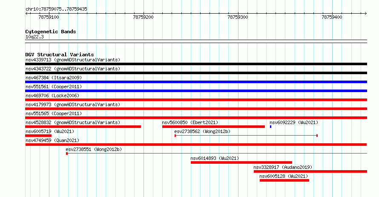Click the black bar below nsv4343722

point(196,73)
